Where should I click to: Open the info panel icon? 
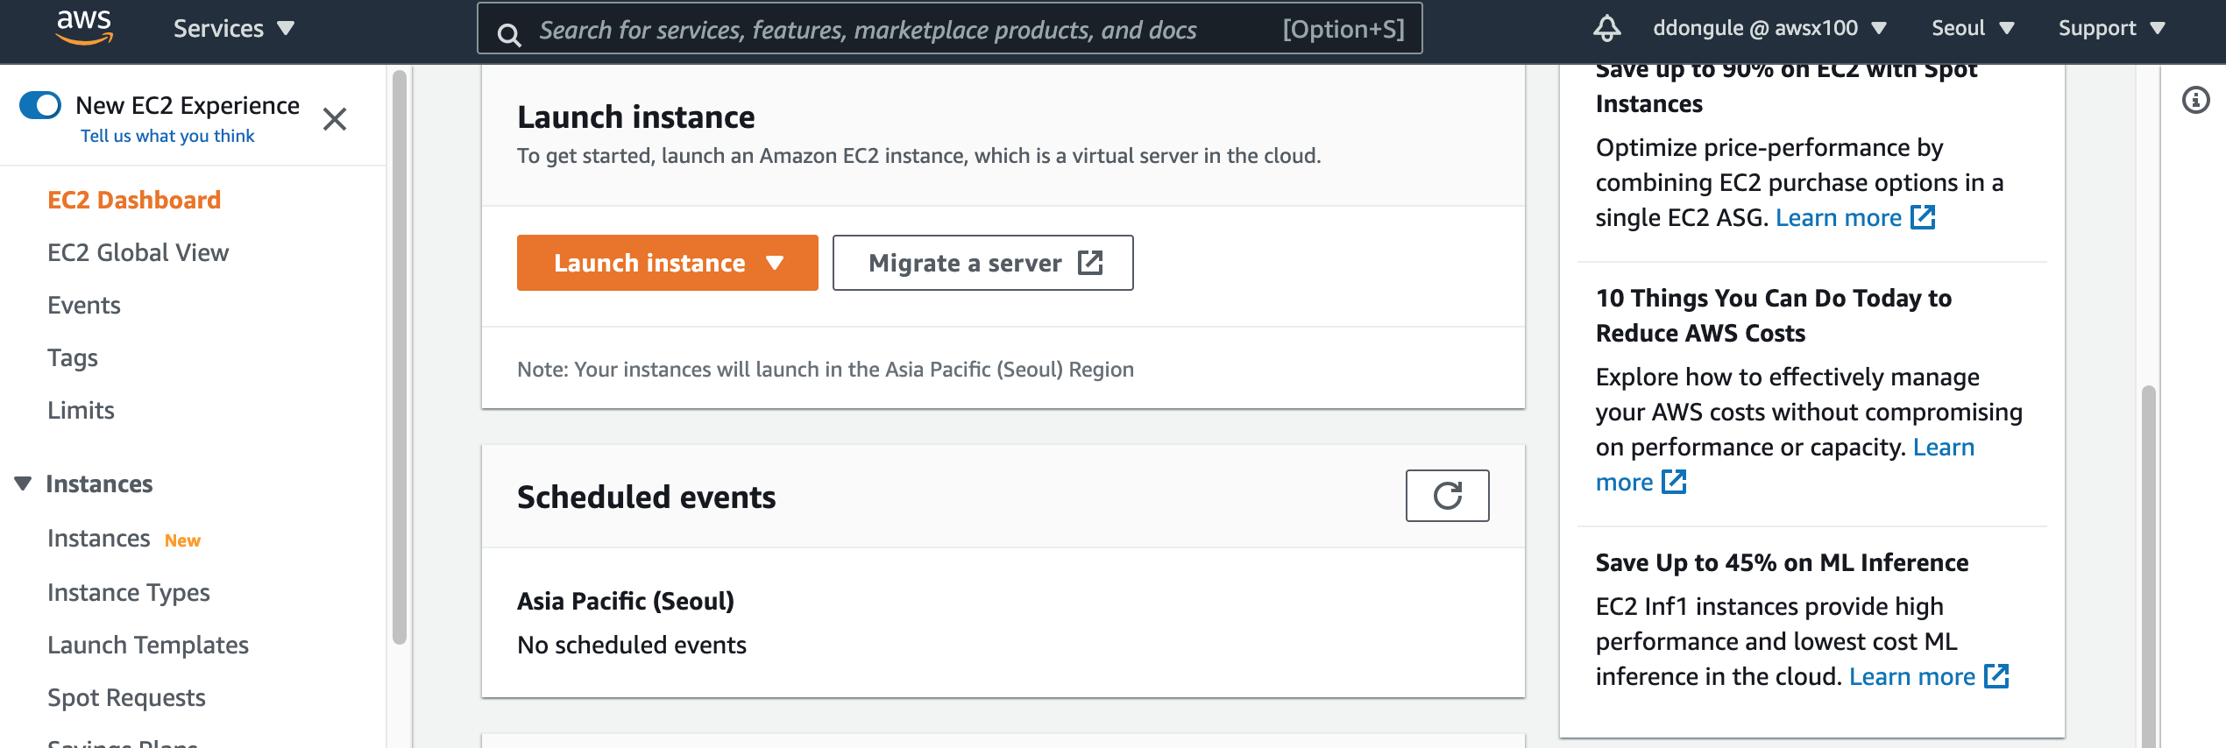2195,100
